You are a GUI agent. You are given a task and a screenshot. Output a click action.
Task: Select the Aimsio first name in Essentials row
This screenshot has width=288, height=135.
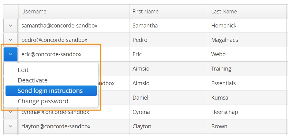(169, 83)
